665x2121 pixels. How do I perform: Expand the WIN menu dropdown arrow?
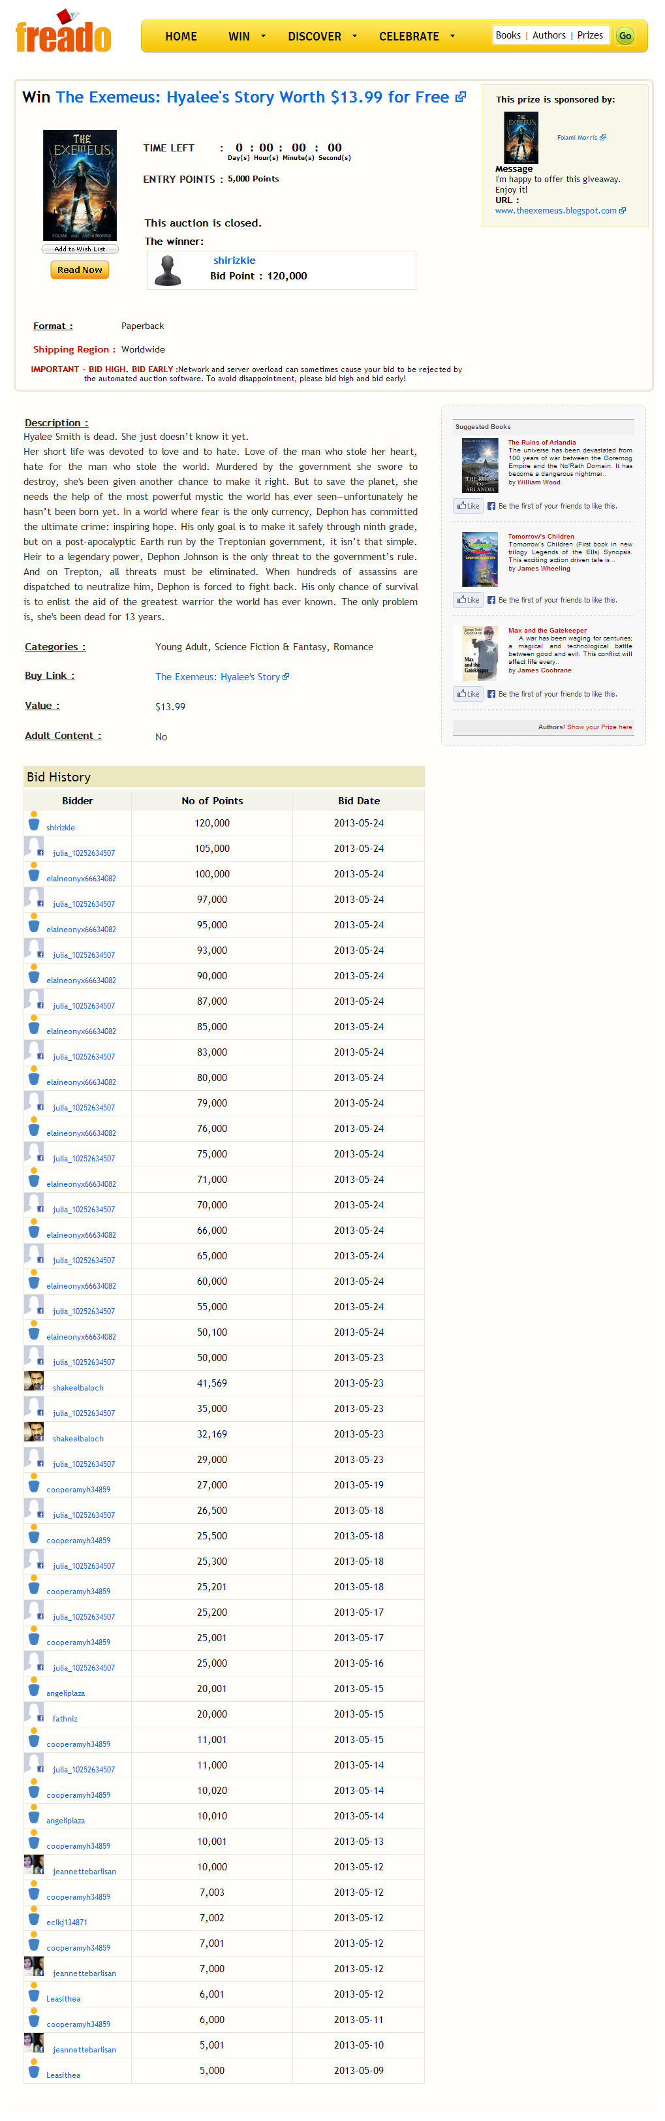(x=264, y=36)
